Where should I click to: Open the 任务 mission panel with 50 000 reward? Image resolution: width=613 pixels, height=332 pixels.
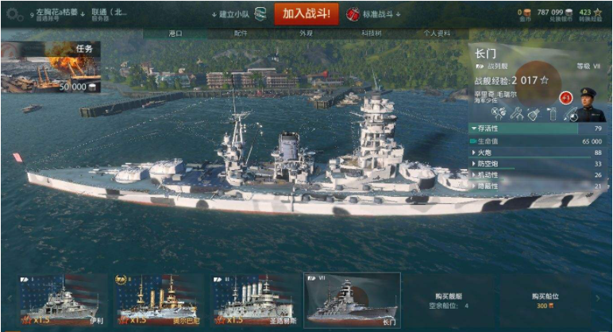click(51, 68)
